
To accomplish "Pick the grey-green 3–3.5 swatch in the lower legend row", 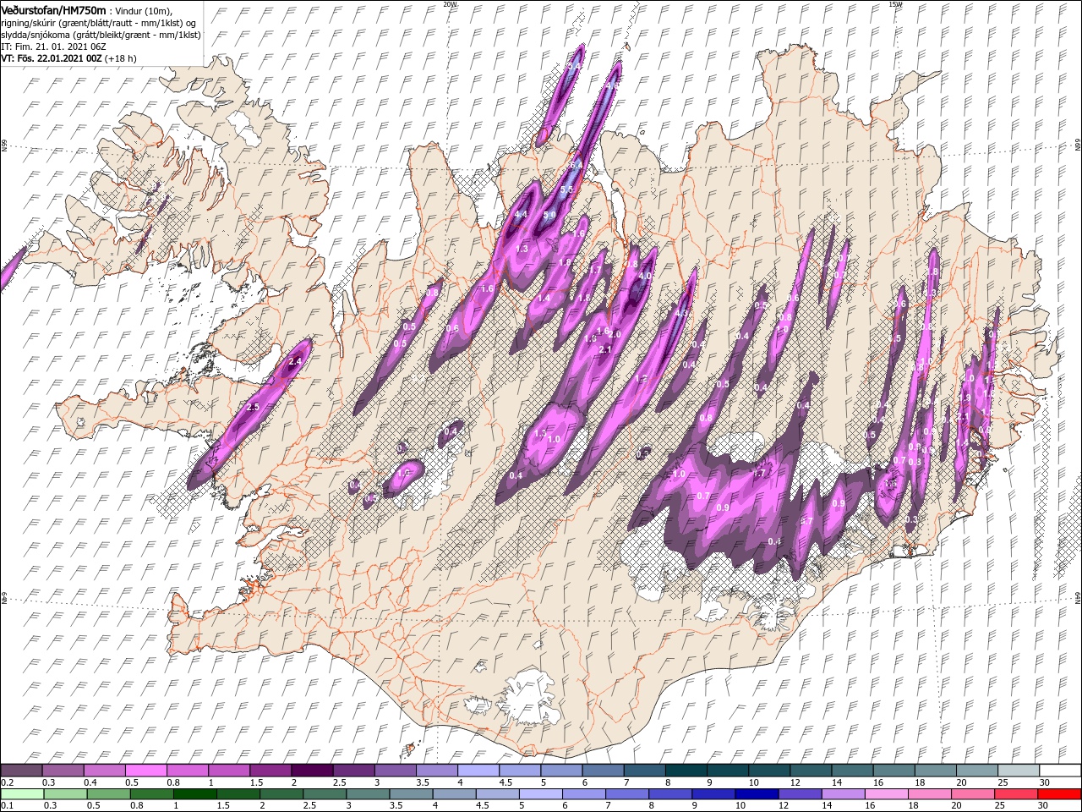I will pos(368,794).
